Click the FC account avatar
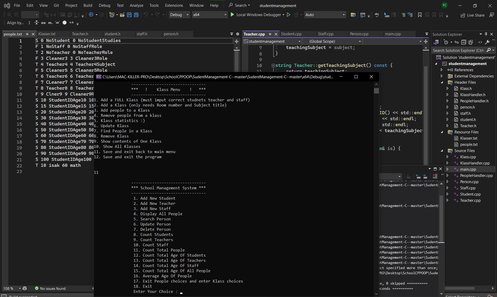Screen dimensions: 497x297 (445, 5)
